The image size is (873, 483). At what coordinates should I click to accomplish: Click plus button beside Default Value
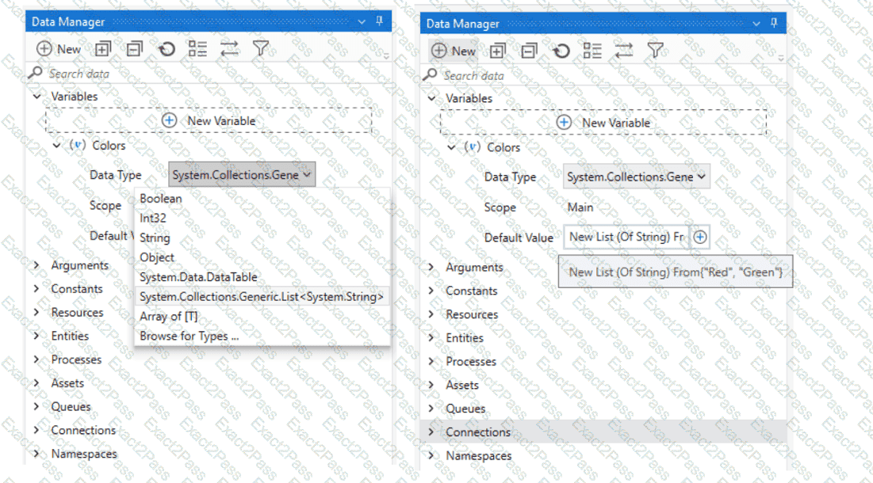point(700,238)
